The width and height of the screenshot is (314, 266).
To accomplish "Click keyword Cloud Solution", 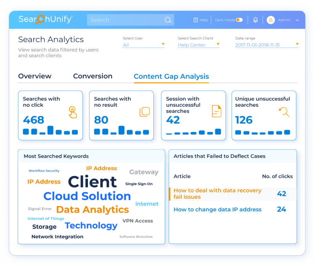I will 87,196.
